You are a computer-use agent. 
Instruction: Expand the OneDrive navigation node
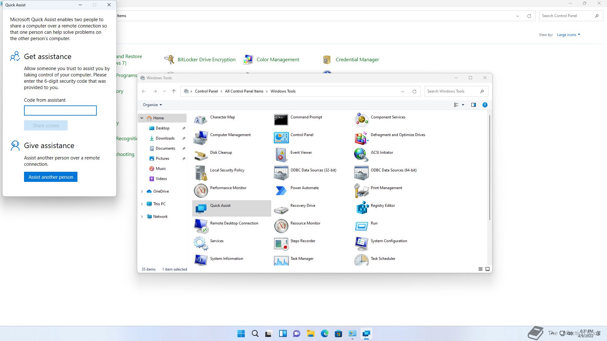[142, 191]
